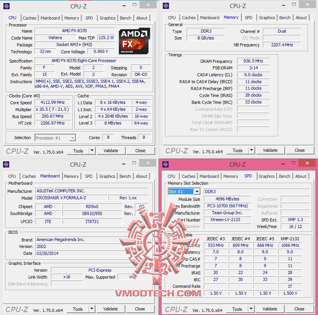Image resolution: width=318 pixels, height=315 pixels.
Task: Click Close button in SPD window
Action: pos(299,309)
